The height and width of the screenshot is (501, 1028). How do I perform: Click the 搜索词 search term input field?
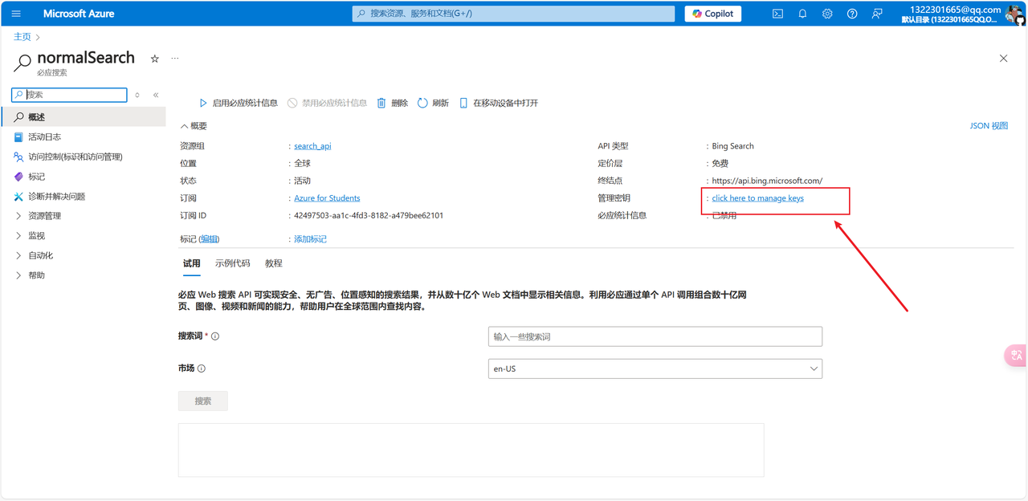coord(655,336)
